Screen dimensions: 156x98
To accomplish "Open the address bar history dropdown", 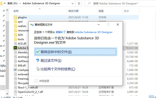I will click(x=73, y=4).
